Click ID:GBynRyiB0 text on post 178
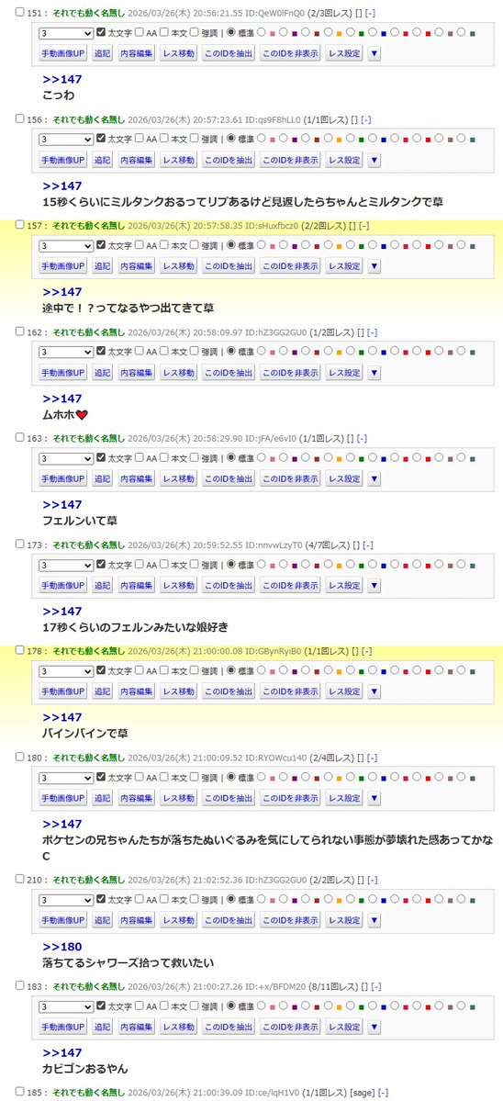Viewport: 503px width, 1101px height. (x=273, y=651)
